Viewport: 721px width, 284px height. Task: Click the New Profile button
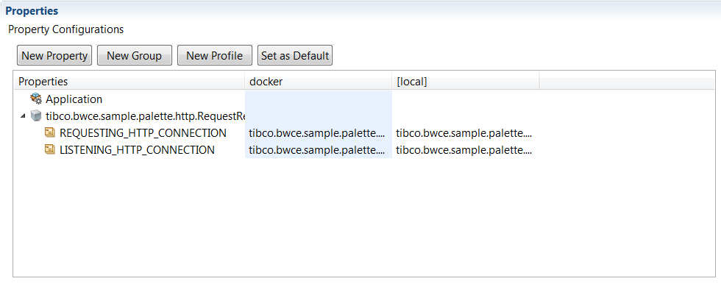coord(214,56)
